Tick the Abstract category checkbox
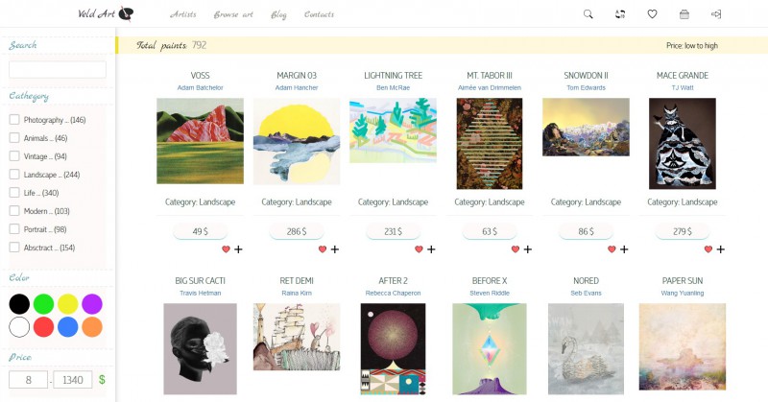 (14, 248)
